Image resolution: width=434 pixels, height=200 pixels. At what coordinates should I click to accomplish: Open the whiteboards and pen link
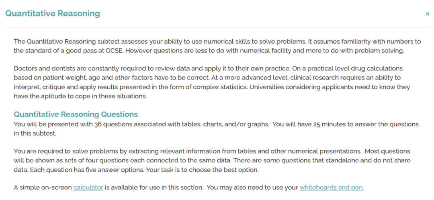click(x=331, y=188)
